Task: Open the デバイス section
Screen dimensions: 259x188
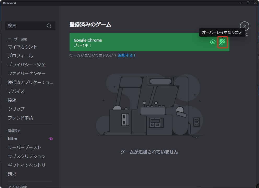Action: 16,91
